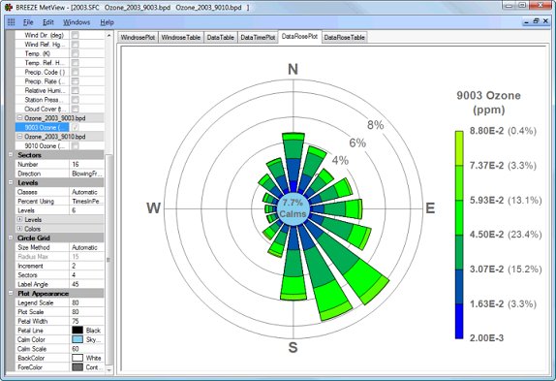Edit the Circle Grid Sectors value 4
The width and height of the screenshot is (556, 381).
point(87,275)
